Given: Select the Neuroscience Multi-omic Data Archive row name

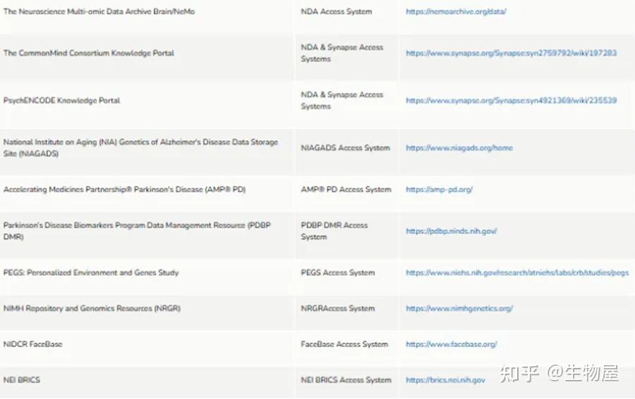Looking at the screenshot, I should [99, 12].
